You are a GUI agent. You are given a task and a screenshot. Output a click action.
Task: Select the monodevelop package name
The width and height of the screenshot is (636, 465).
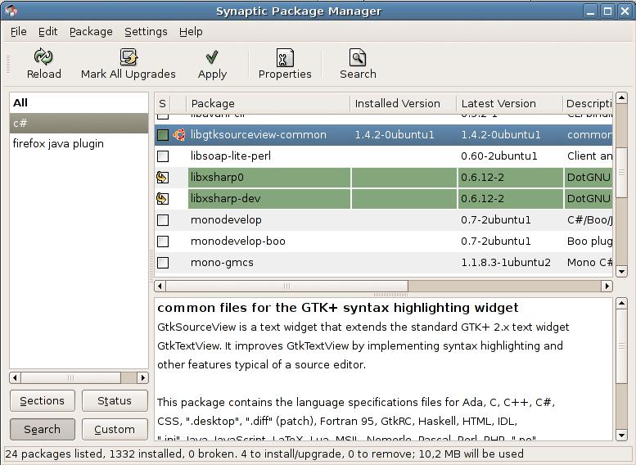pos(226,220)
